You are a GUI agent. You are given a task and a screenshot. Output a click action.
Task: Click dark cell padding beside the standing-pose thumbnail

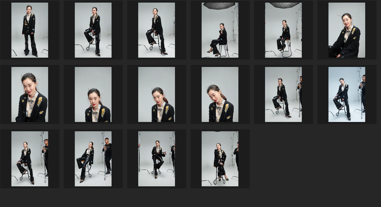6,30
